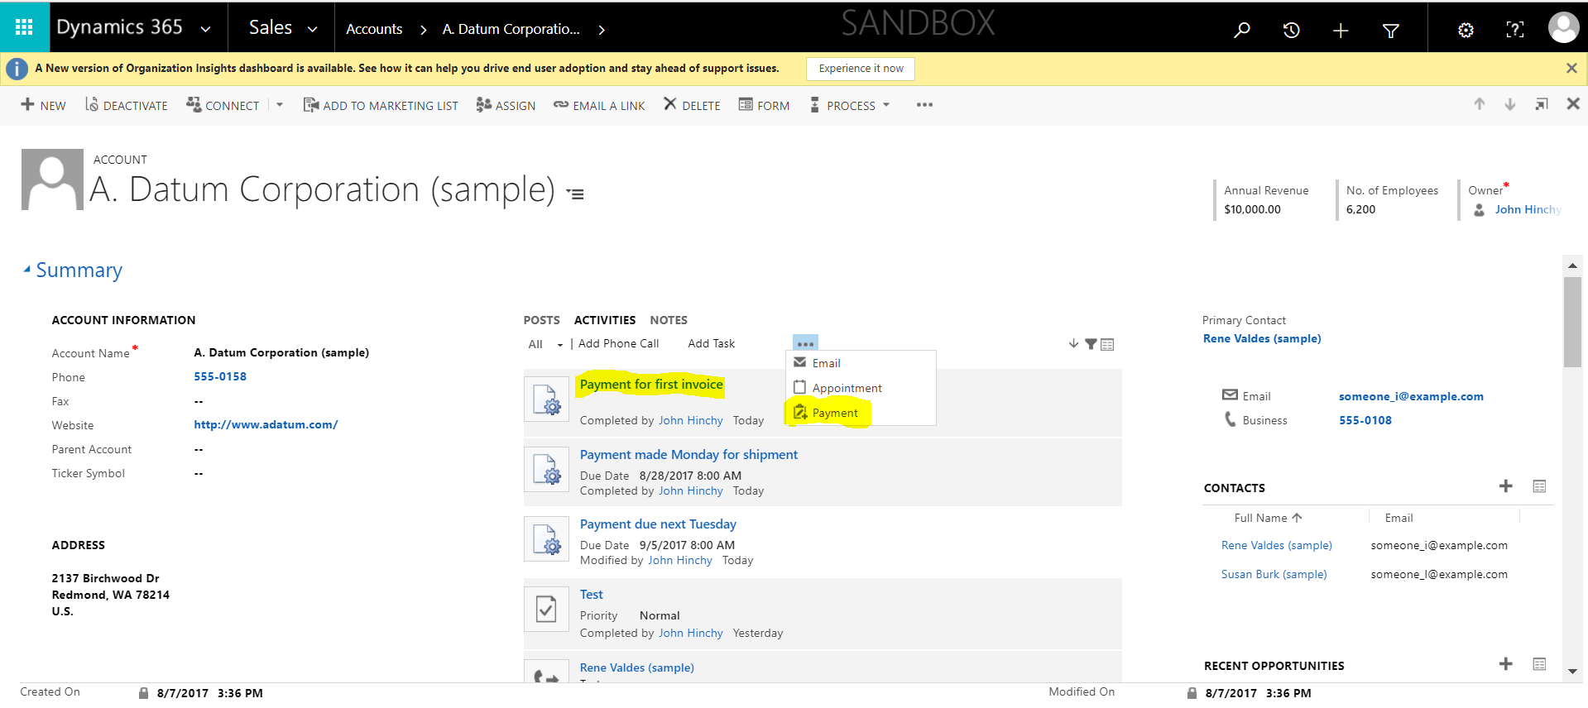Screen dimensions: 1588x708
Task: Expand chevron after Accounts breadcrumb
Action: click(423, 30)
